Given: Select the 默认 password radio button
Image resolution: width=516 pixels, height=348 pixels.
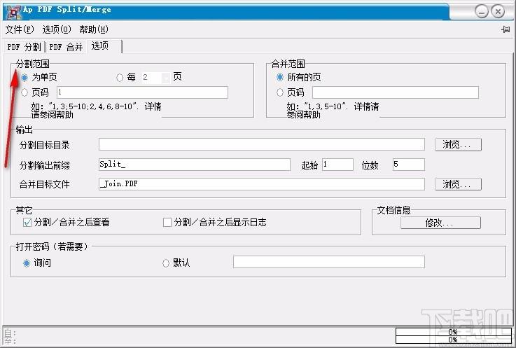Looking at the screenshot, I should 166,263.
